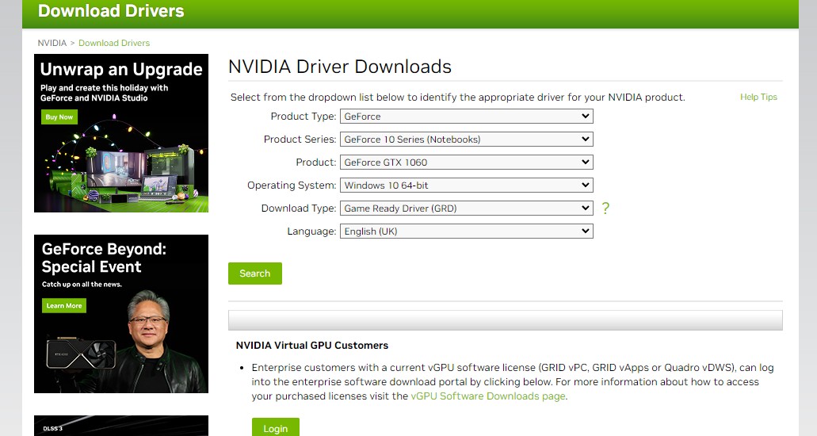Click the green Search button

pos(255,273)
